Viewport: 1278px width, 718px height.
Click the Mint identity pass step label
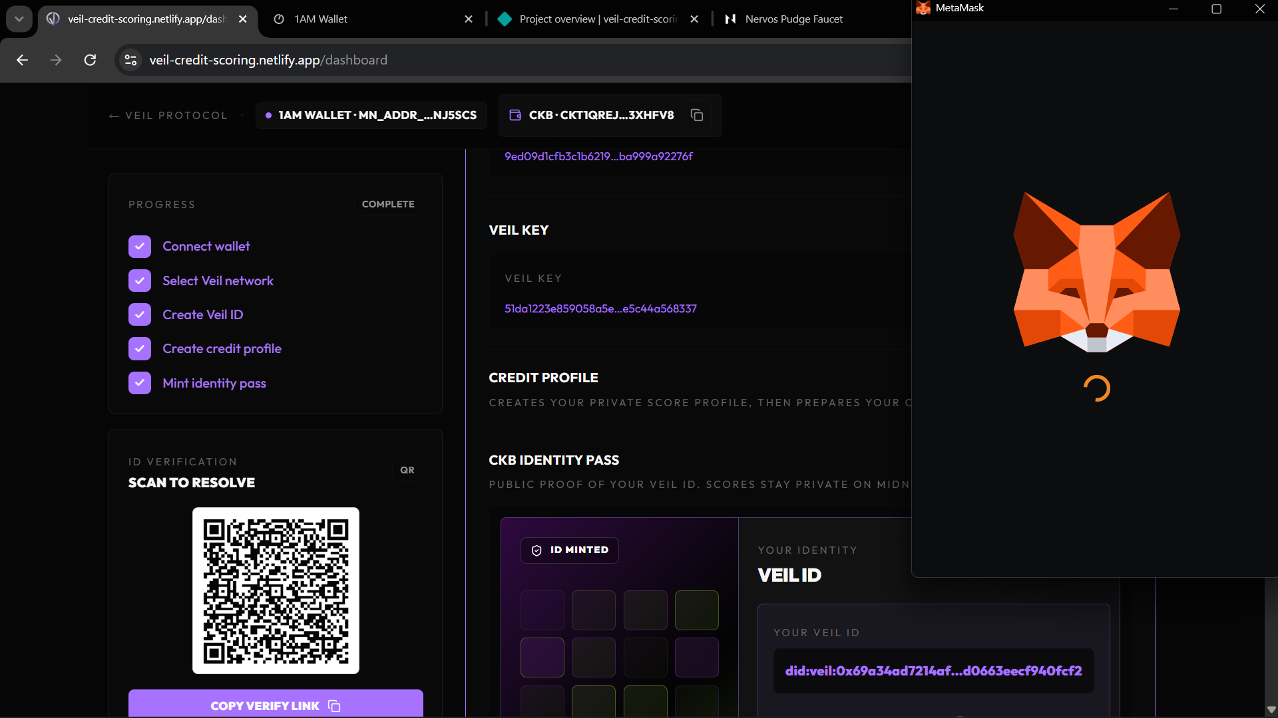(214, 383)
